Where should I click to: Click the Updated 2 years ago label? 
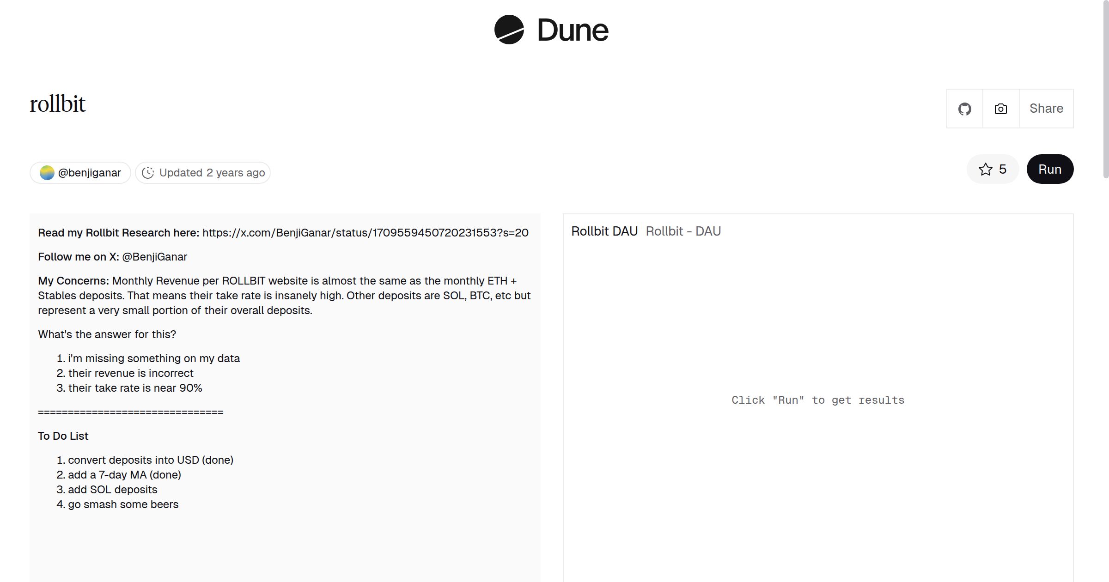click(x=212, y=173)
